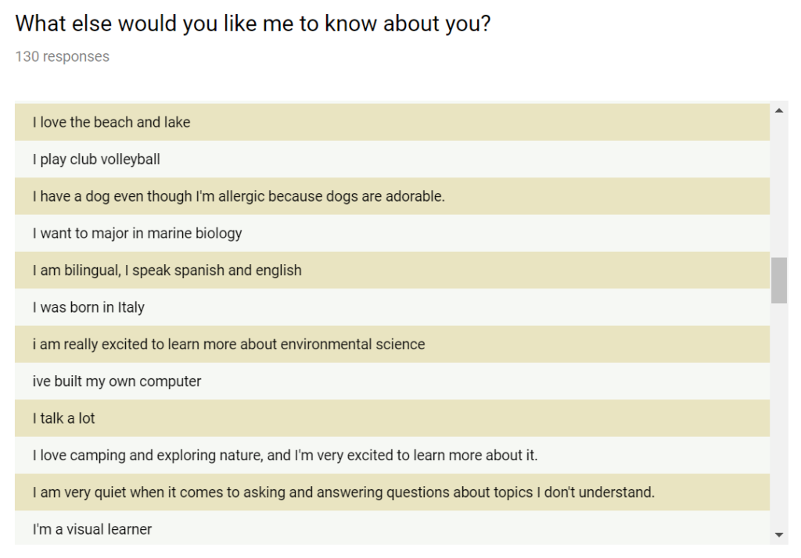Click the scrollbar down arrow

tap(778, 535)
